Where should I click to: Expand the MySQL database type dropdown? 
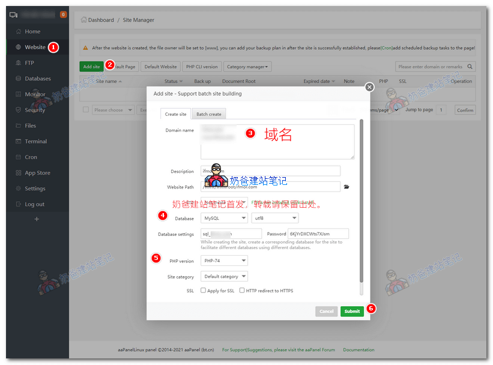pyautogui.click(x=225, y=219)
